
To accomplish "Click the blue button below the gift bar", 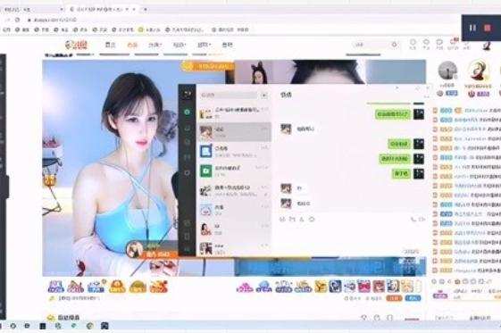I will (x=413, y=298).
